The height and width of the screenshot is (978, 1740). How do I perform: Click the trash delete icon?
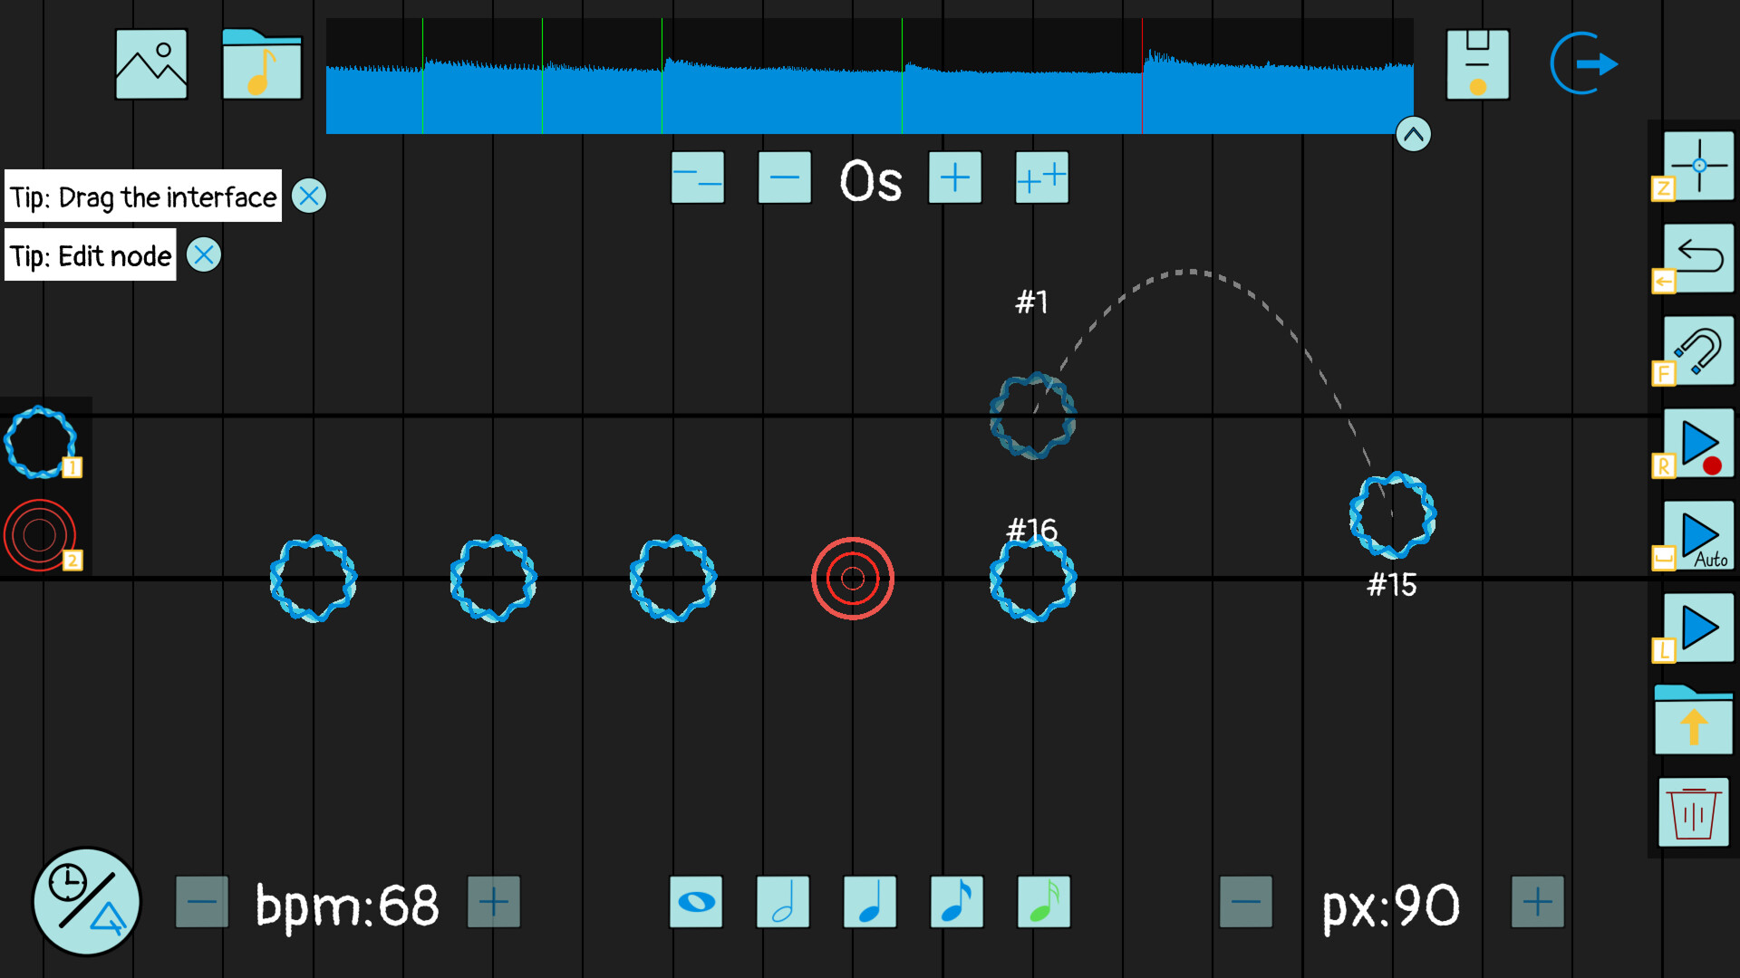(x=1693, y=813)
